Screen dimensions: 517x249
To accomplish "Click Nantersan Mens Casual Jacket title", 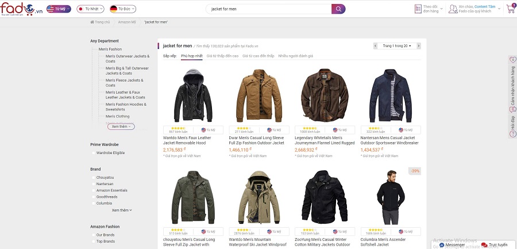I will [x=389, y=140].
